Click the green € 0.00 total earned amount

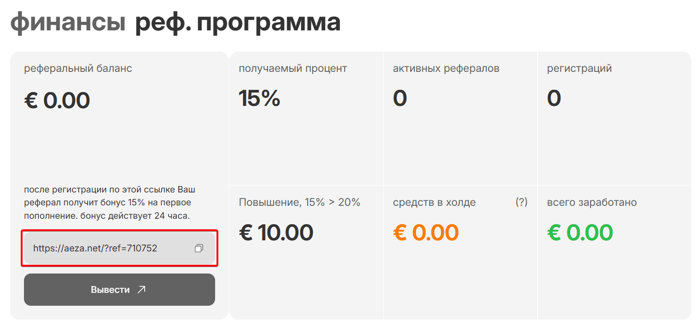[x=580, y=233]
